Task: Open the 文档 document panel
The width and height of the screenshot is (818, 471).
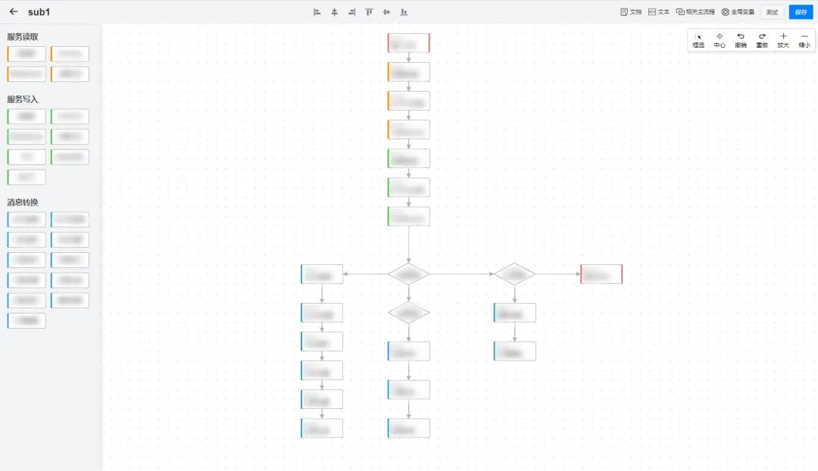Action: [x=630, y=12]
